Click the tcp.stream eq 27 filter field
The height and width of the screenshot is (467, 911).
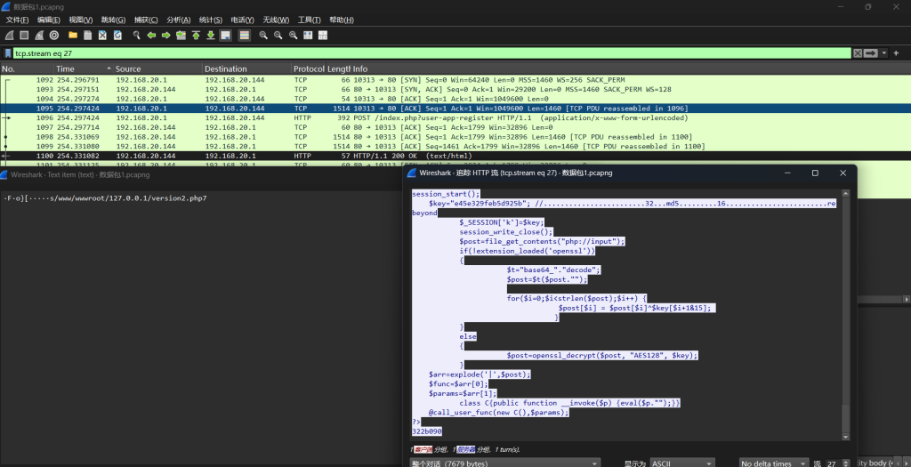pos(427,53)
